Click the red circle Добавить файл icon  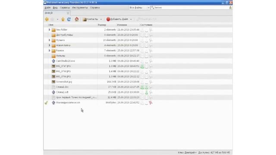click(x=108, y=19)
